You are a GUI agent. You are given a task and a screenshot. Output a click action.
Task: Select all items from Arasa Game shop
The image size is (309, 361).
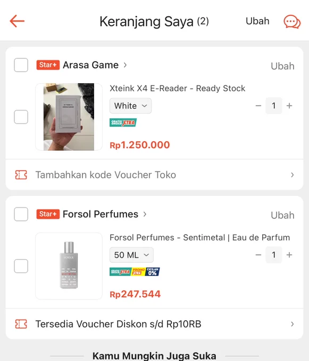pos(21,65)
